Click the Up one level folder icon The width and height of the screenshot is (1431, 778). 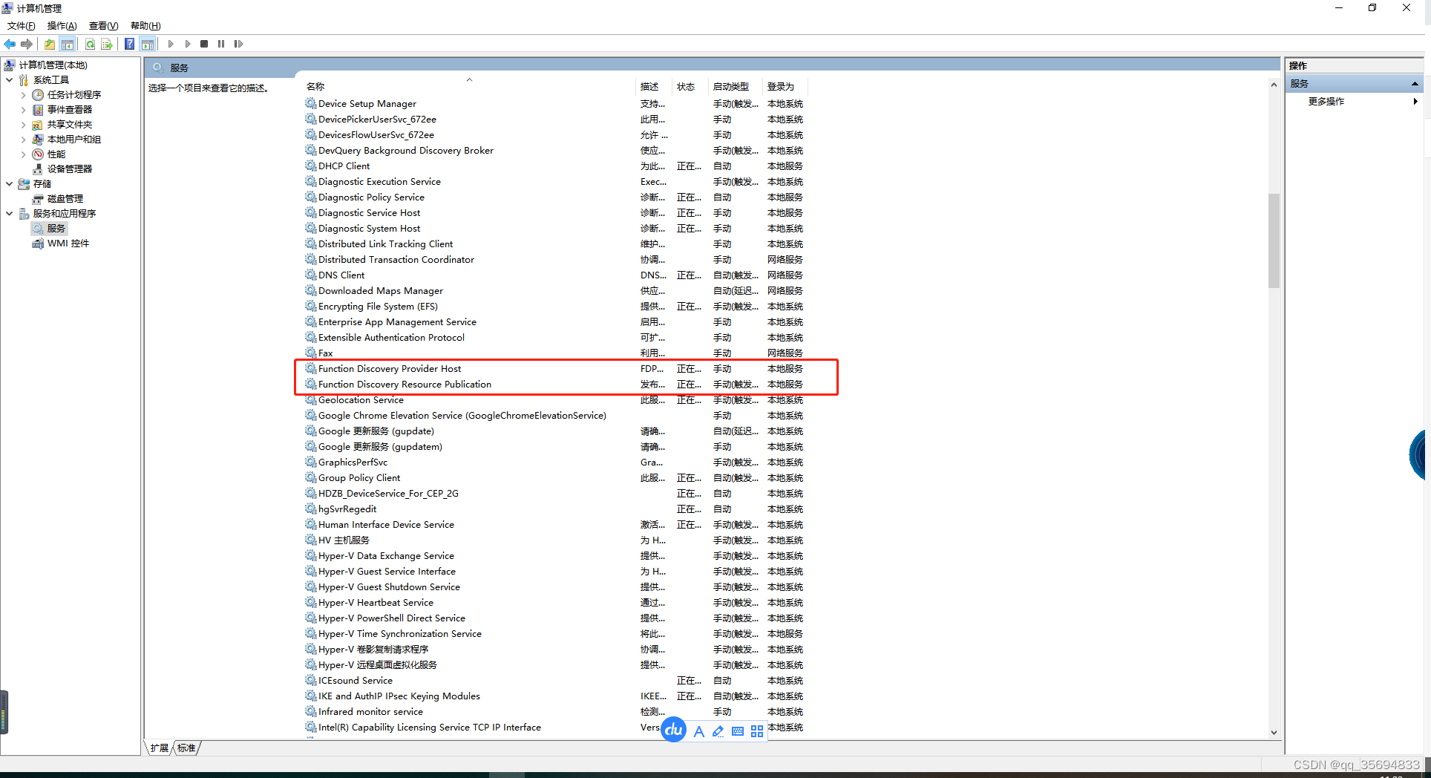[50, 44]
